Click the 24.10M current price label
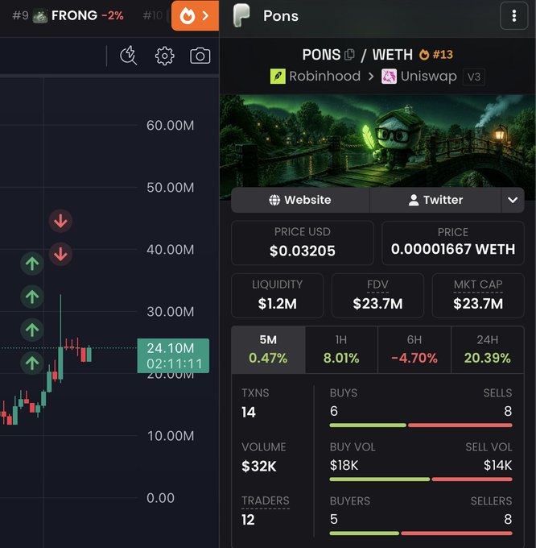The image size is (536, 548). [x=173, y=355]
